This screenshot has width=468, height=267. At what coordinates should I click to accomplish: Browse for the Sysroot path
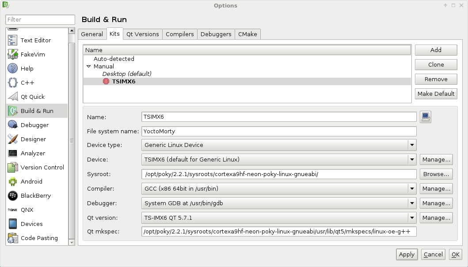point(436,174)
